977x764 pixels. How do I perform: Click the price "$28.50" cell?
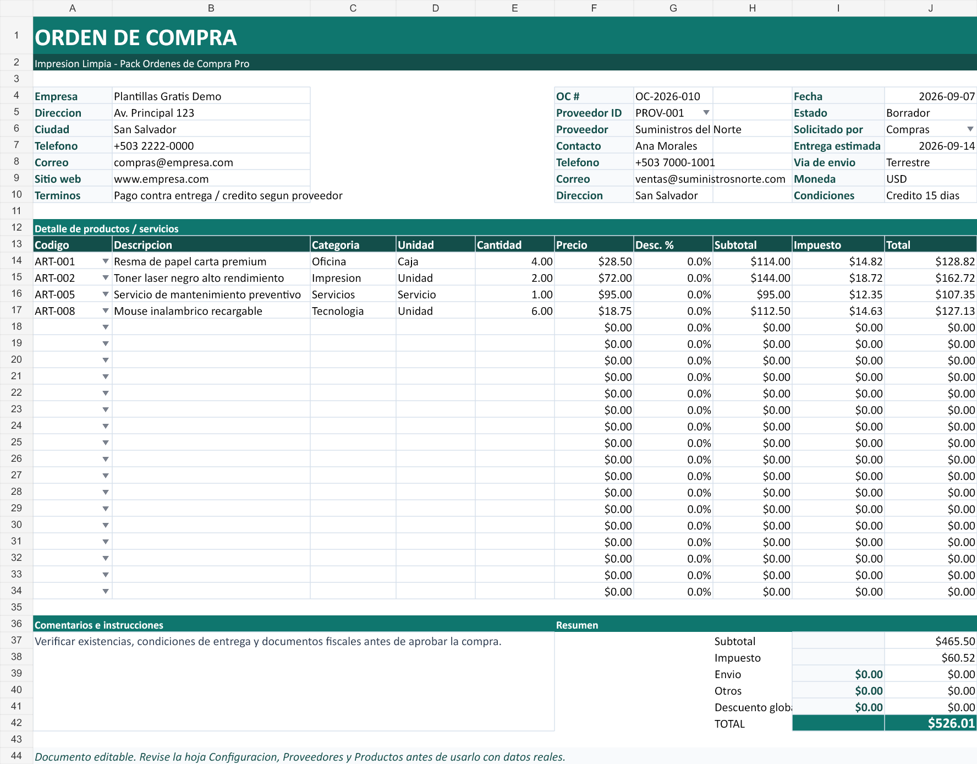[x=594, y=261]
